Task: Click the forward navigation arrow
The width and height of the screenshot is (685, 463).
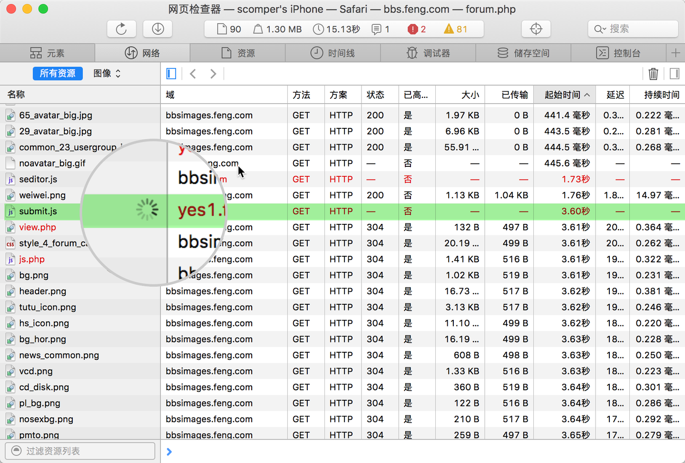Action: click(x=213, y=74)
